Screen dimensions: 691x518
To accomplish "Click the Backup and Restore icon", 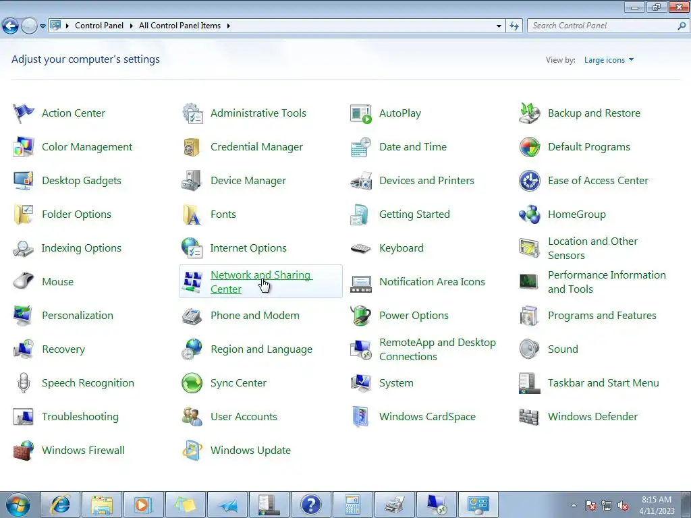I will point(529,113).
